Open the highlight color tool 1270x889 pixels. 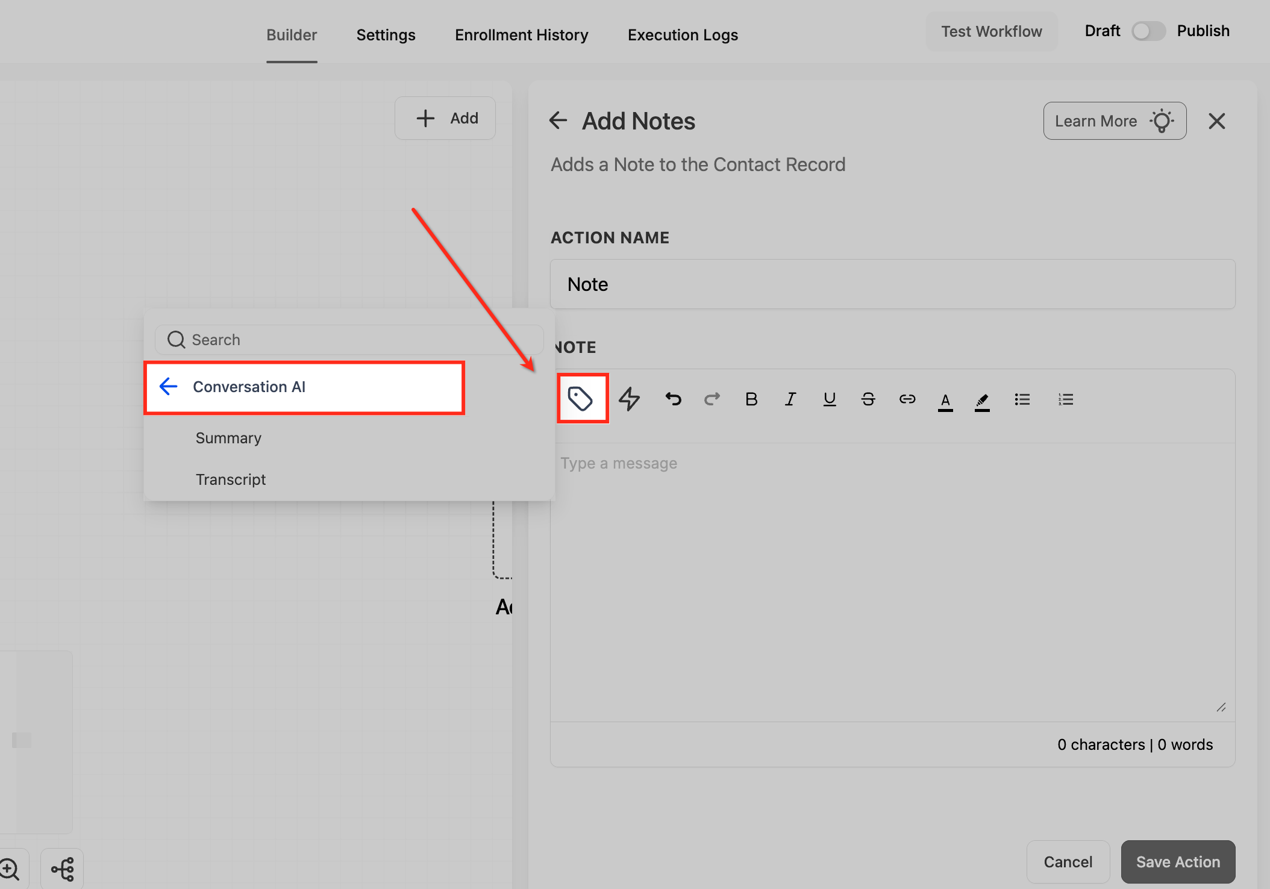coord(982,401)
